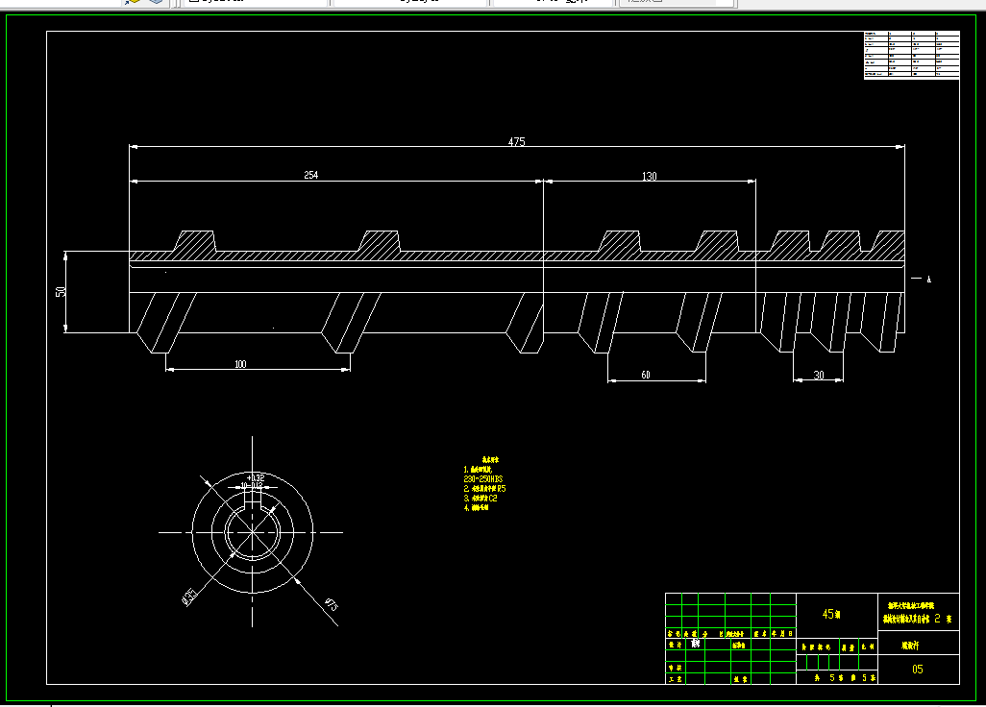Screen dimensions: 986x707
Task: Click the yellow technical requirements text block
Action: (x=484, y=484)
